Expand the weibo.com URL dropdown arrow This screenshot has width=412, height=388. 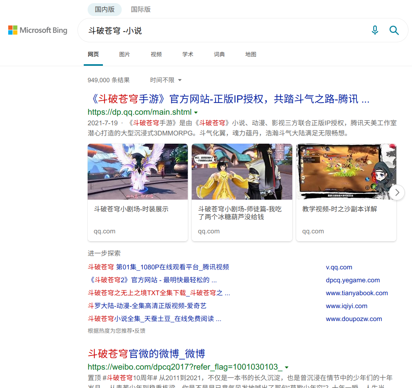pyautogui.click(x=287, y=368)
